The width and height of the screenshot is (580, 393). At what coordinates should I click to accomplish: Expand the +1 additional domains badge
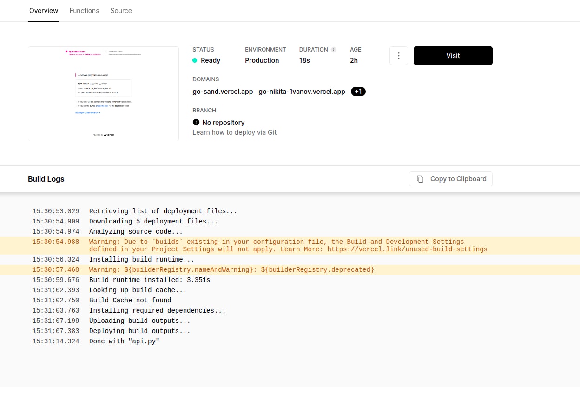coord(358,92)
